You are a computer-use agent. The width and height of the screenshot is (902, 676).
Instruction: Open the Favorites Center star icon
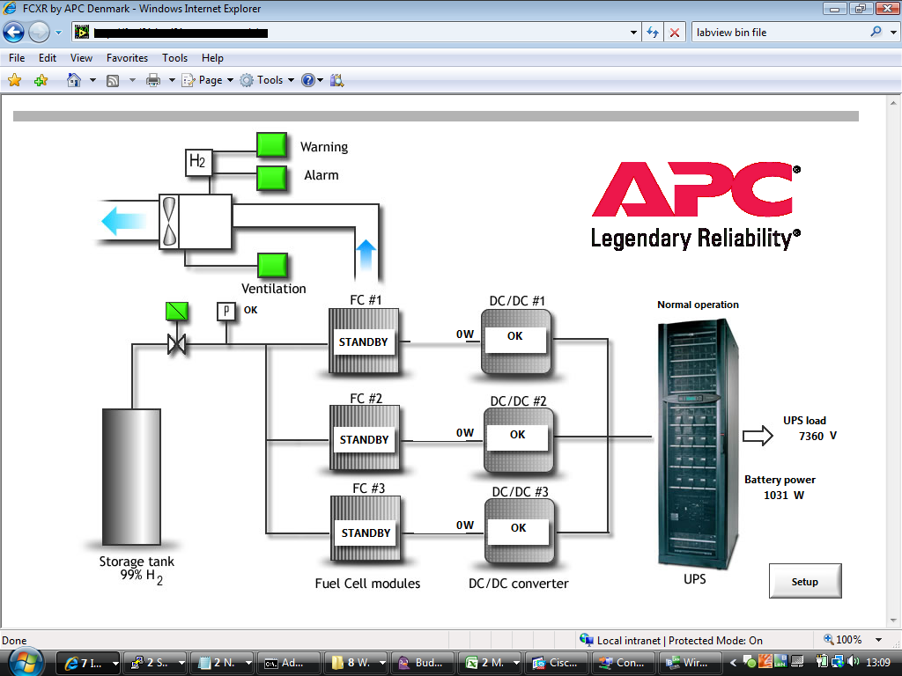point(15,80)
